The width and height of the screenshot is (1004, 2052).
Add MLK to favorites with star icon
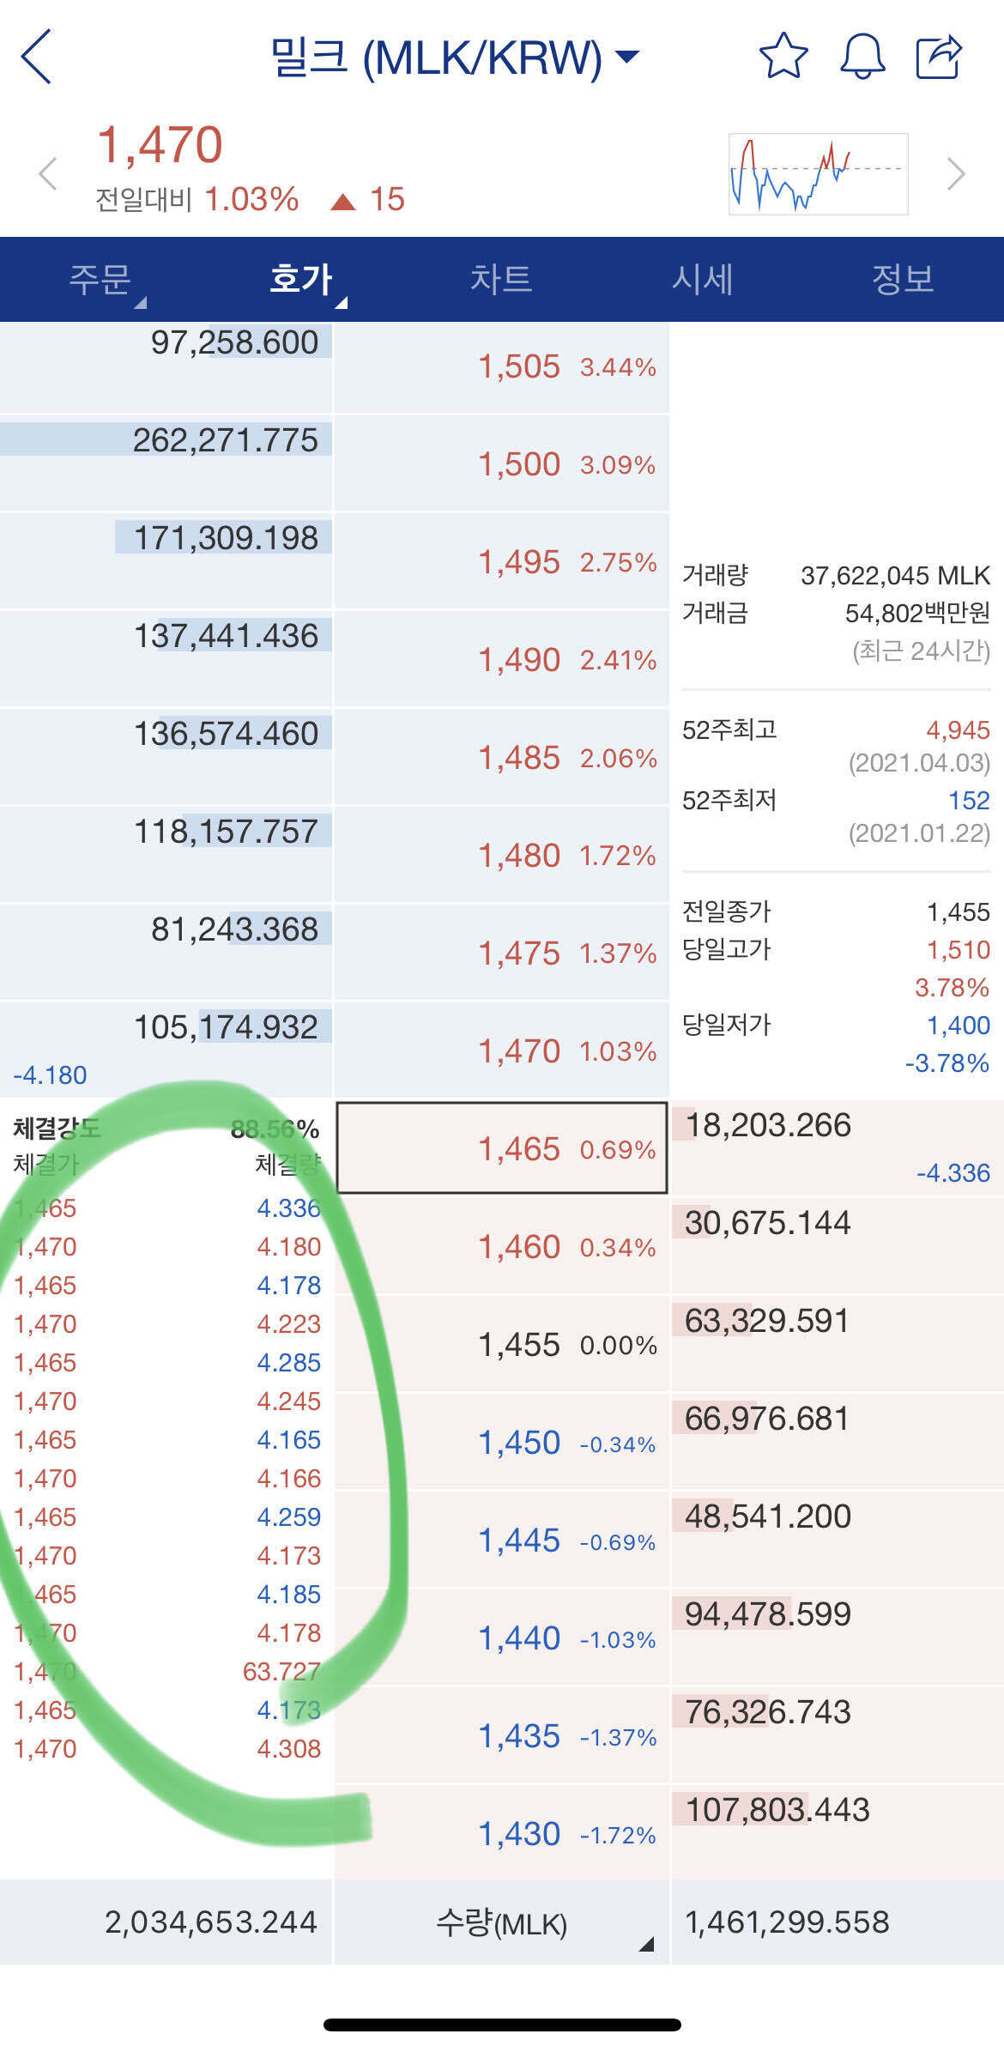coord(783,57)
